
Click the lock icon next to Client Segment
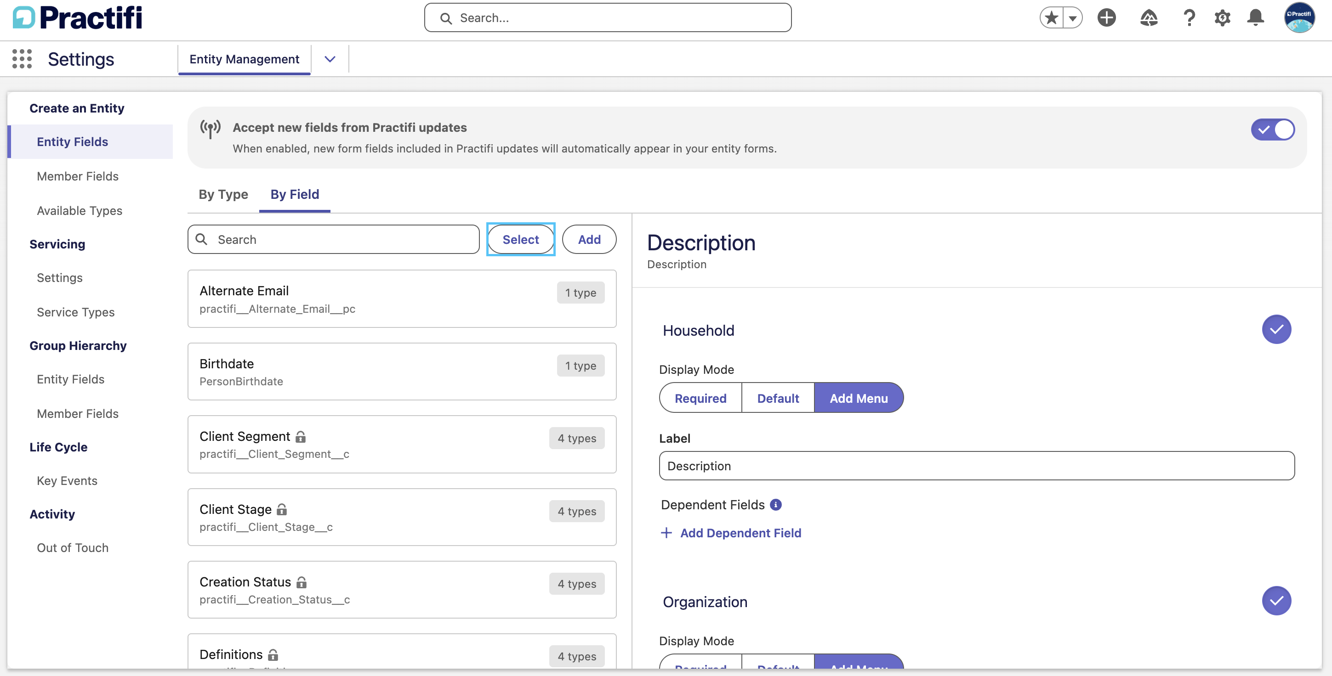(x=301, y=437)
